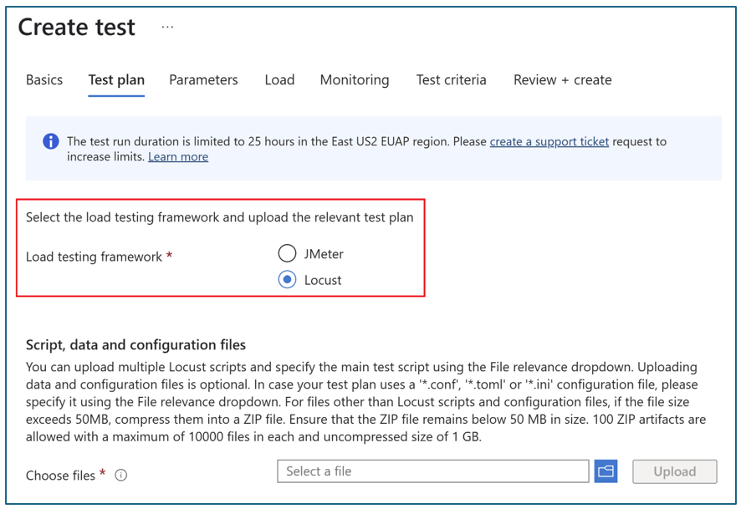The image size is (741, 509).
Task: Select the Locust radio button
Action: (x=287, y=279)
